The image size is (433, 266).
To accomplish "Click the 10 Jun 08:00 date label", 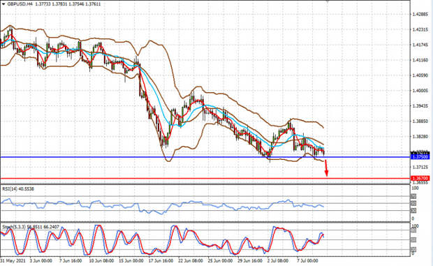I will click(101, 260).
